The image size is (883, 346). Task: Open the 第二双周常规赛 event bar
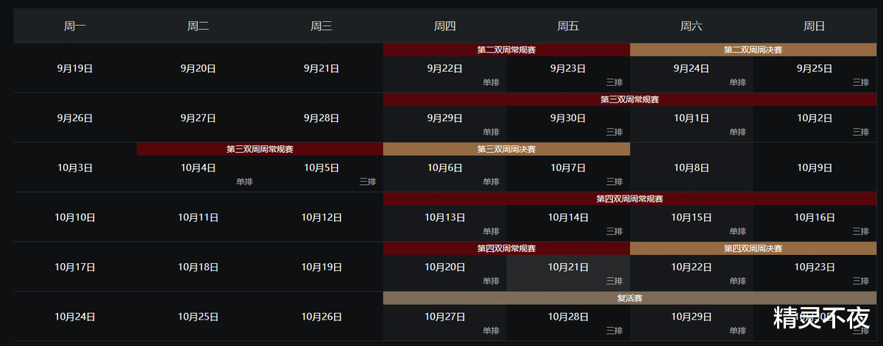506,50
